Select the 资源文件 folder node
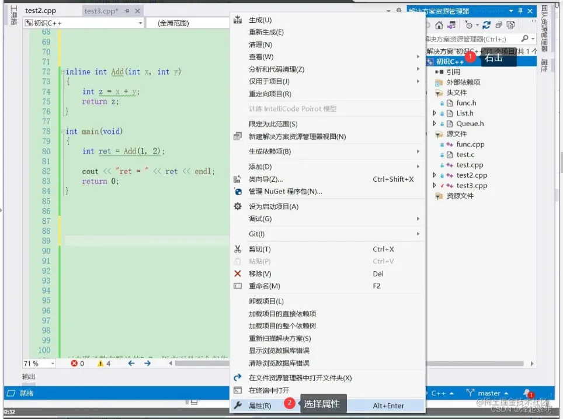The width and height of the screenshot is (563, 419). point(460,196)
